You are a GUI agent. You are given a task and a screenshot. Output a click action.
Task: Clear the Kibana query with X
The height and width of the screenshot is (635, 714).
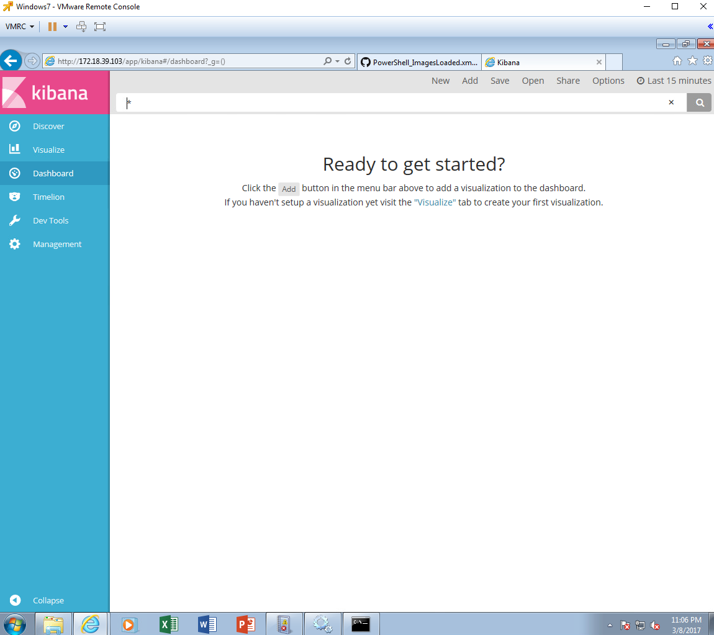coord(671,102)
